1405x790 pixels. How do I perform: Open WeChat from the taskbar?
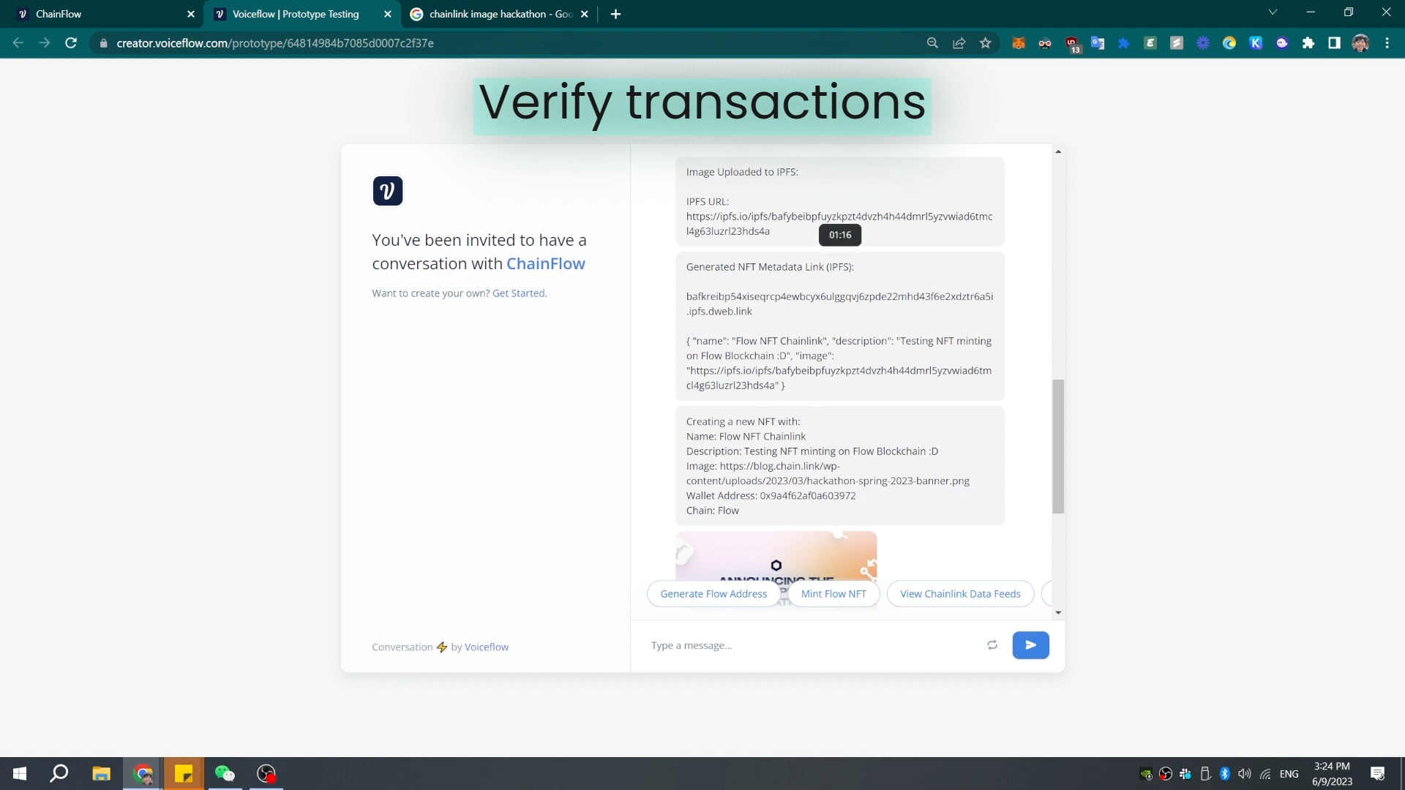225,774
